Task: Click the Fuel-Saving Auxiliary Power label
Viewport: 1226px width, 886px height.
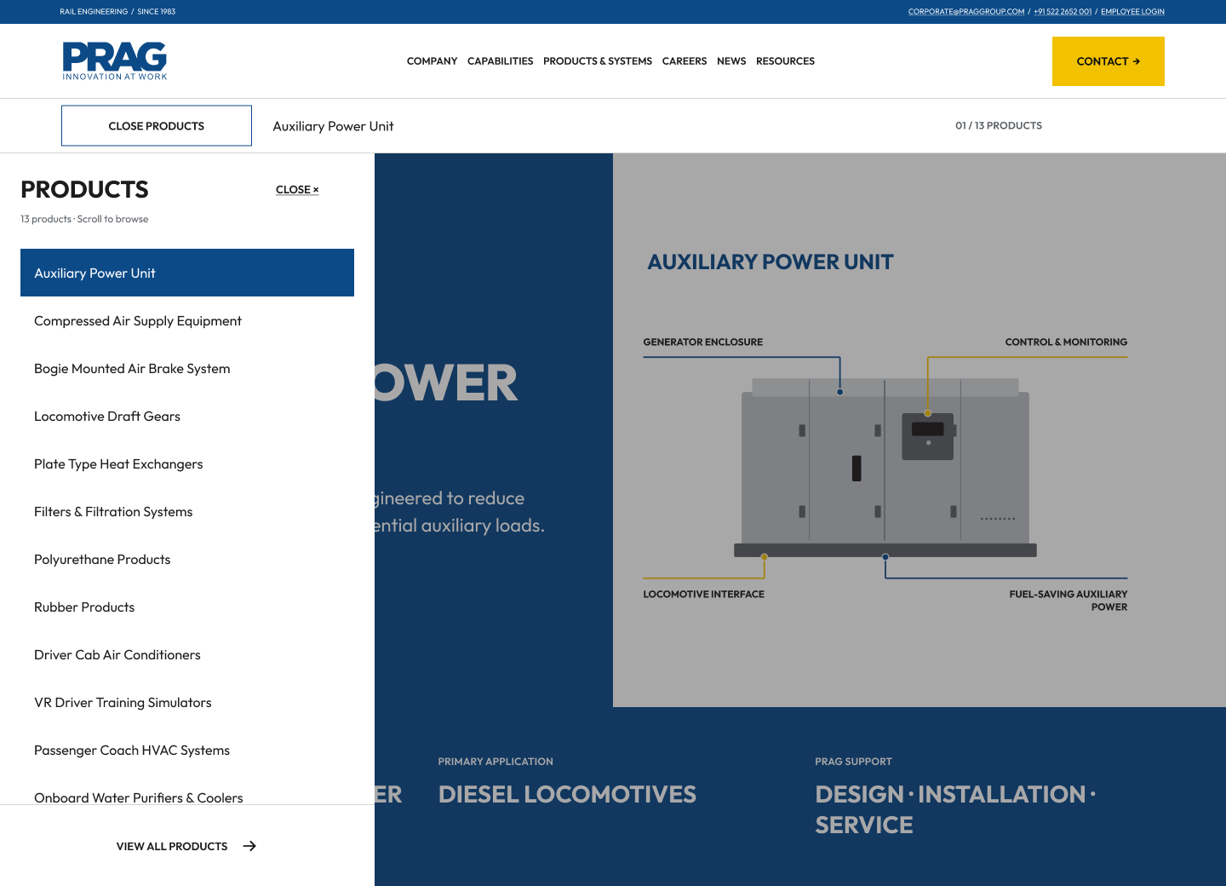Action: pyautogui.click(x=1068, y=601)
